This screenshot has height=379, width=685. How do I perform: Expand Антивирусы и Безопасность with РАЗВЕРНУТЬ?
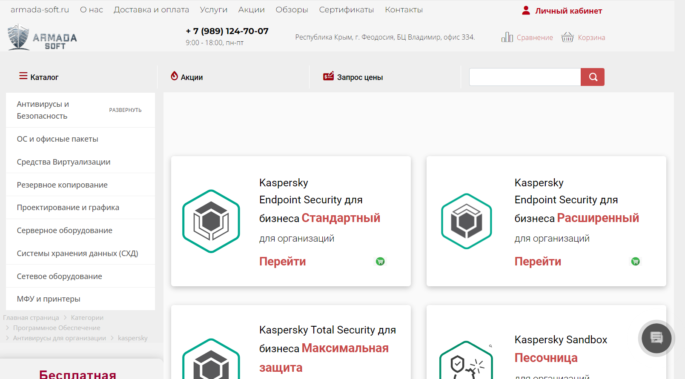pos(125,110)
